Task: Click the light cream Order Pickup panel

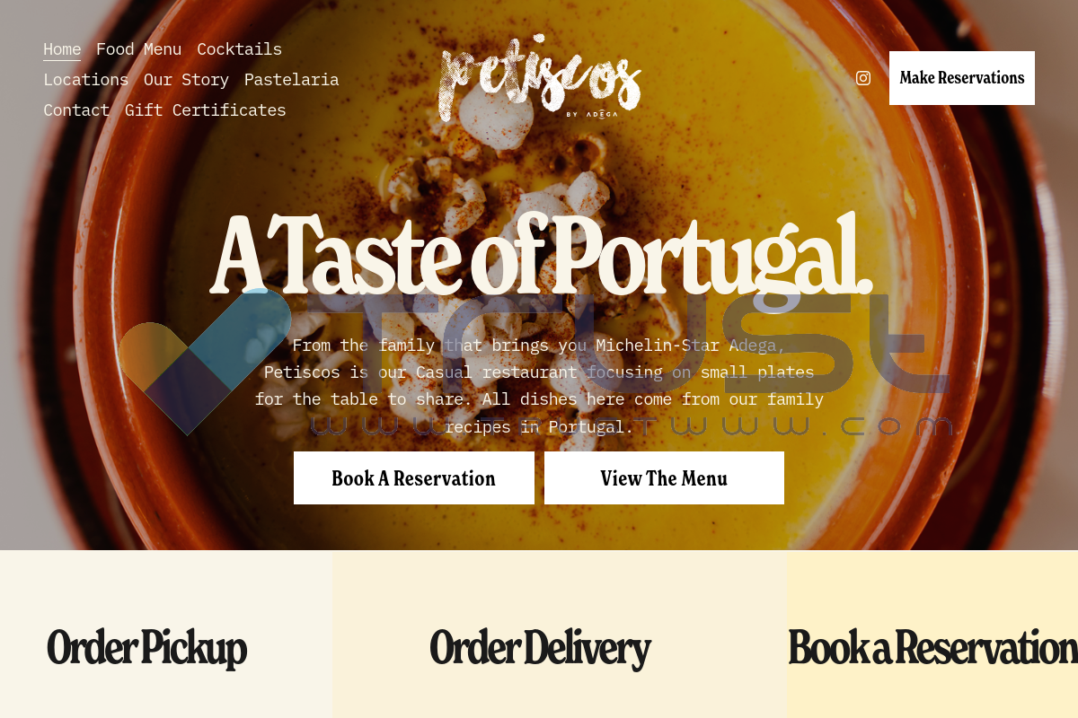Action: [166, 634]
